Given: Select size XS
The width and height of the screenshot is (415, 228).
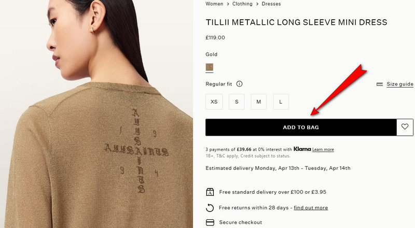Looking at the screenshot, I should point(214,102).
